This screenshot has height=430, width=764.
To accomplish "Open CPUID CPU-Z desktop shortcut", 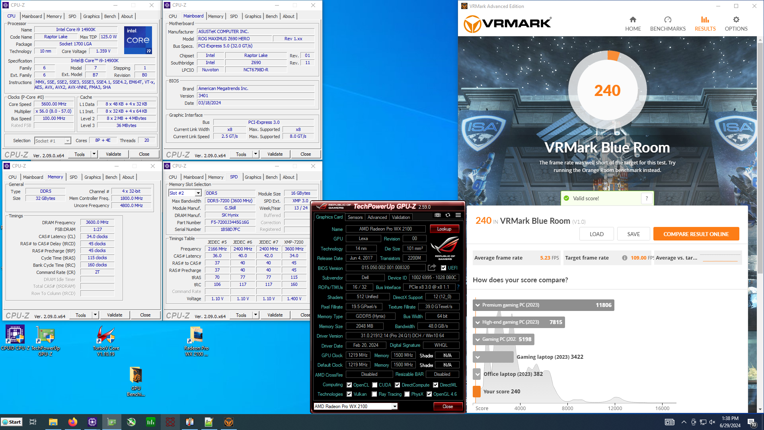I will (15, 338).
